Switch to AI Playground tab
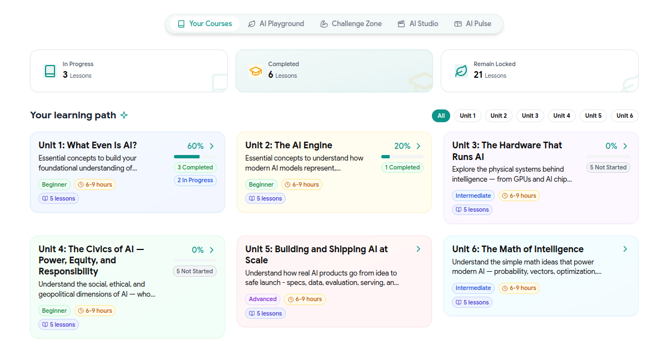Viewport: 667px width, 350px height. tap(276, 24)
